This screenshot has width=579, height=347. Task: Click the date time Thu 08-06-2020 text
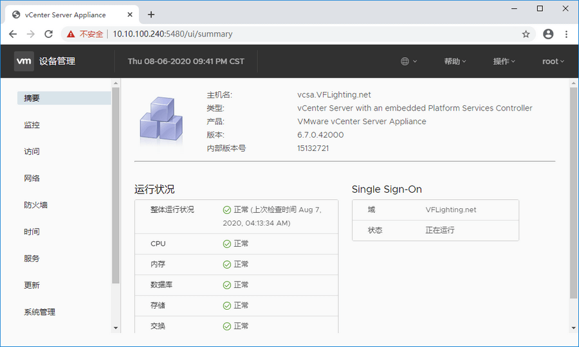pyautogui.click(x=186, y=61)
